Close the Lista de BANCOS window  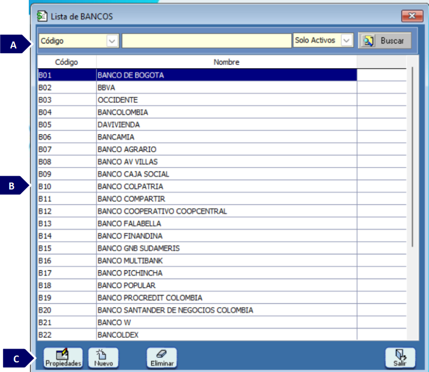412,16
